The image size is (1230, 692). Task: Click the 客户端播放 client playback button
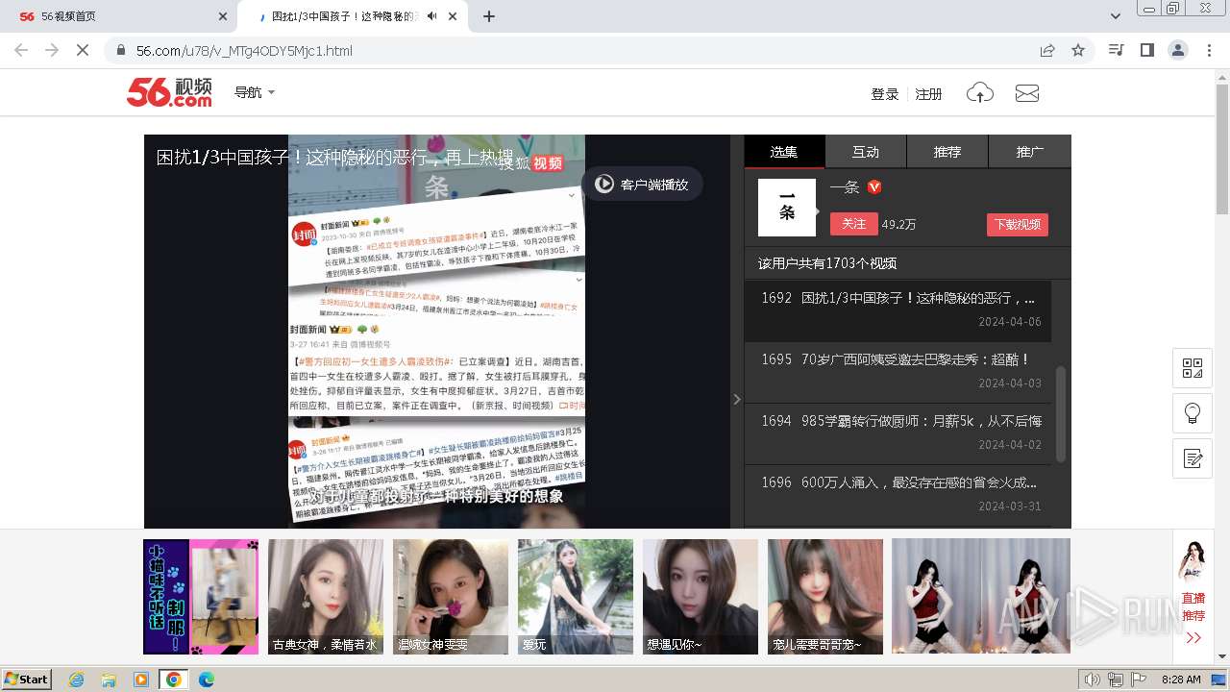coord(642,184)
